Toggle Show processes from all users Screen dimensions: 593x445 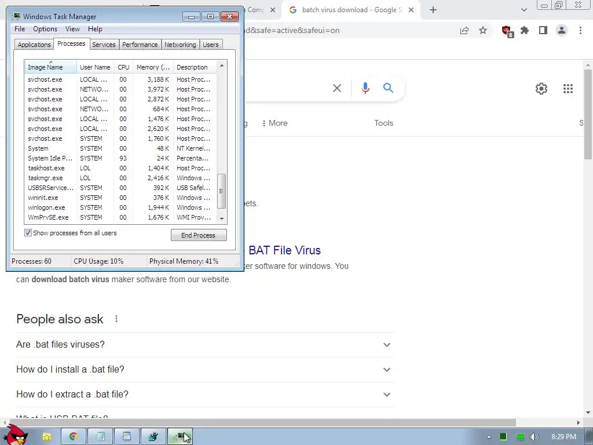pyautogui.click(x=28, y=233)
